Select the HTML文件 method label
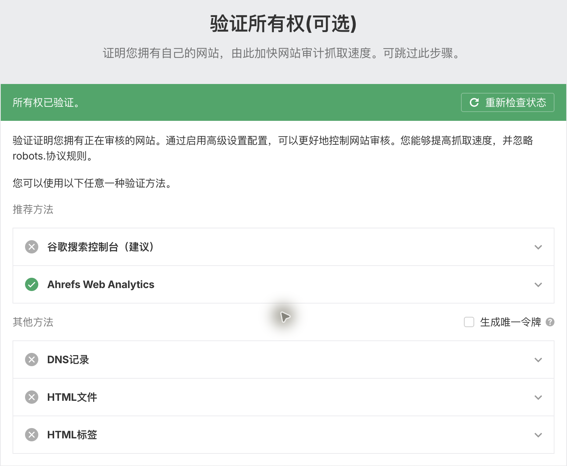This screenshot has height=466, width=567. click(72, 397)
